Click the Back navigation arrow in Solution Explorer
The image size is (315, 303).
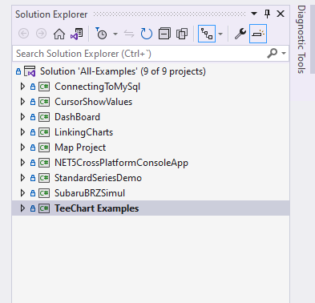24,34
